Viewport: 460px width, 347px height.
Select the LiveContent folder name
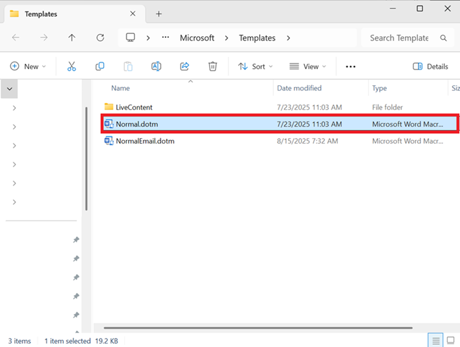coord(134,107)
